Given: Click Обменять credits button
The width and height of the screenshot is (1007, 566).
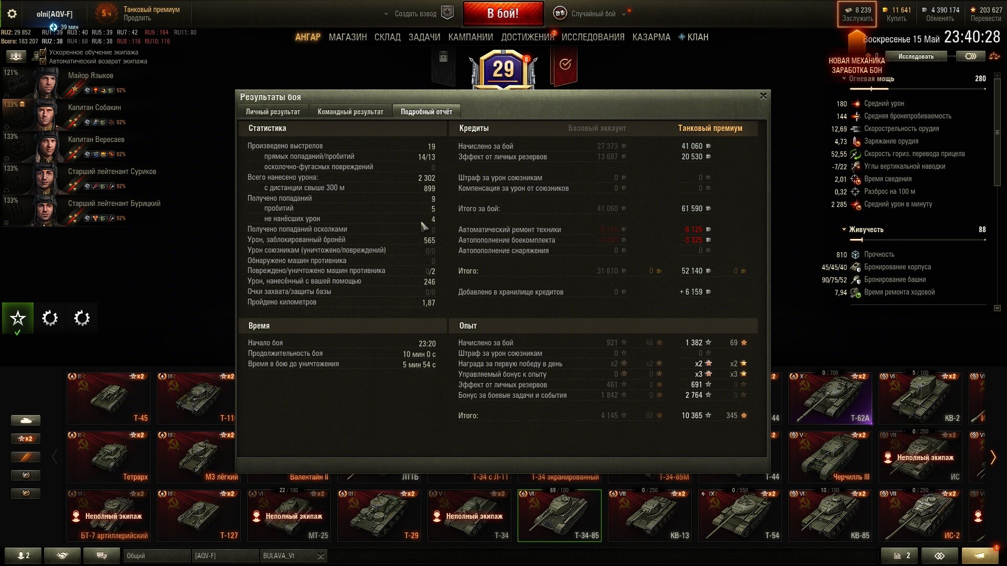Looking at the screenshot, I should (940, 14).
